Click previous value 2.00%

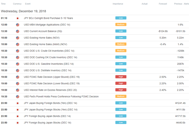180,83
